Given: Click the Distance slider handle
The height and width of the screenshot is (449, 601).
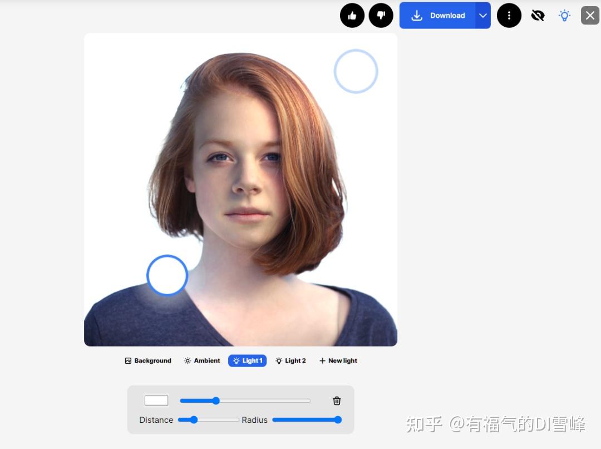Looking at the screenshot, I should point(194,420).
